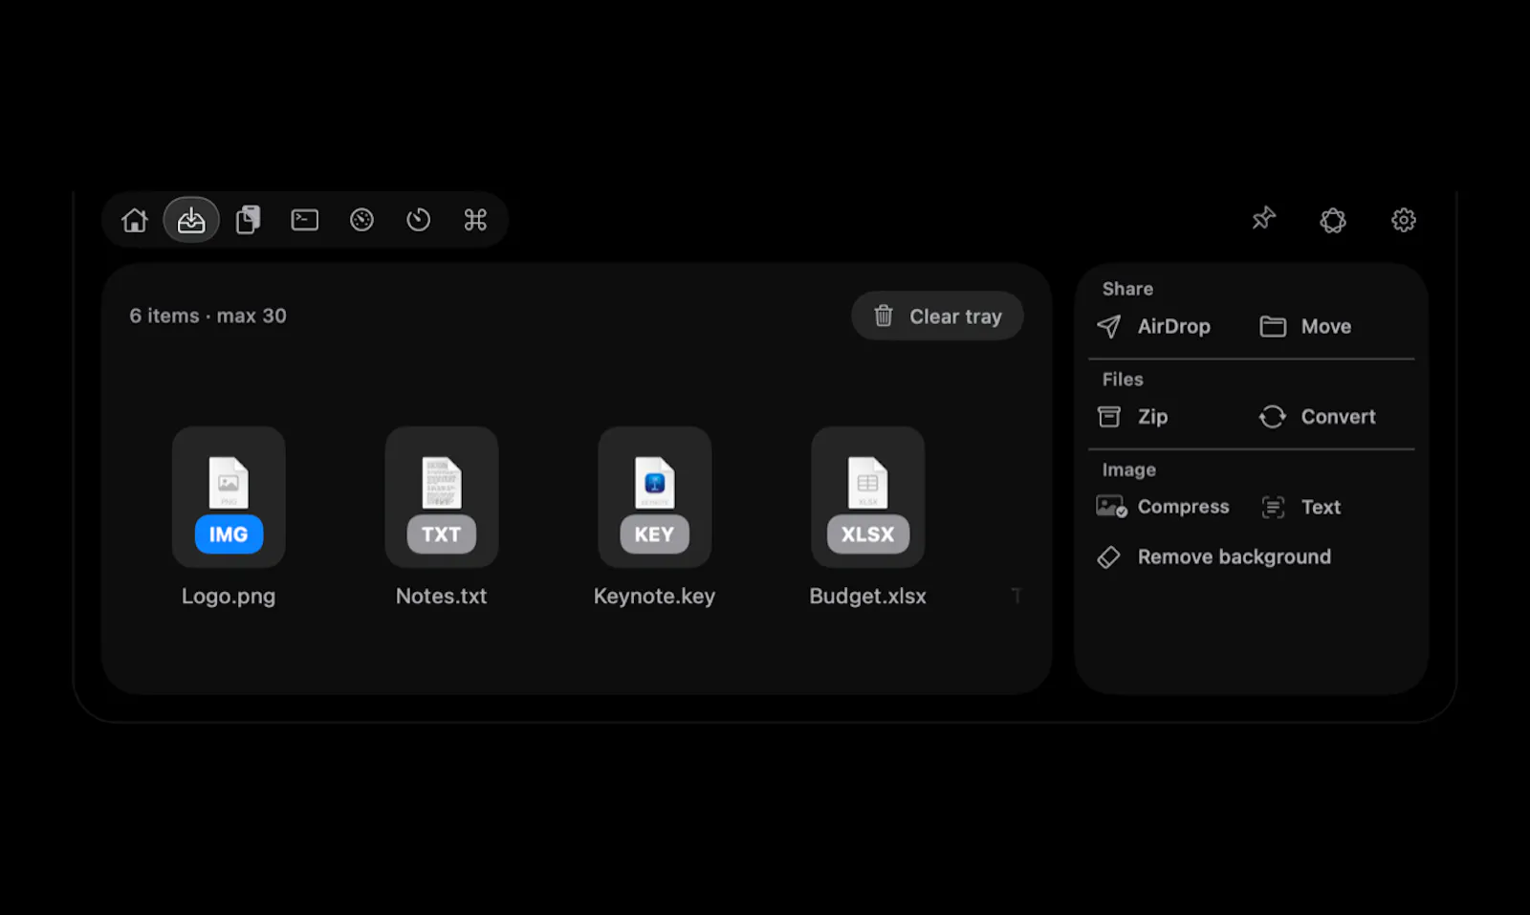
Task: Open the gauge monitor icon
Action: click(361, 220)
